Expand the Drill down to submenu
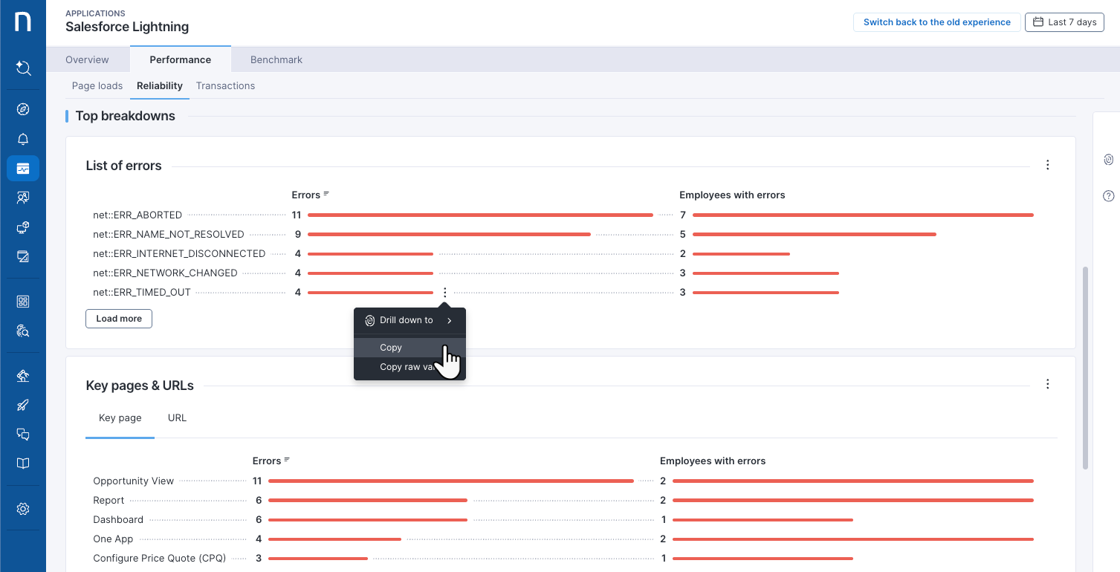1120x572 pixels. pos(410,320)
